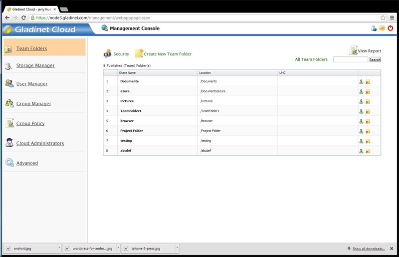
Task: Open android.jpg download item
Action: pyautogui.click(x=30, y=249)
